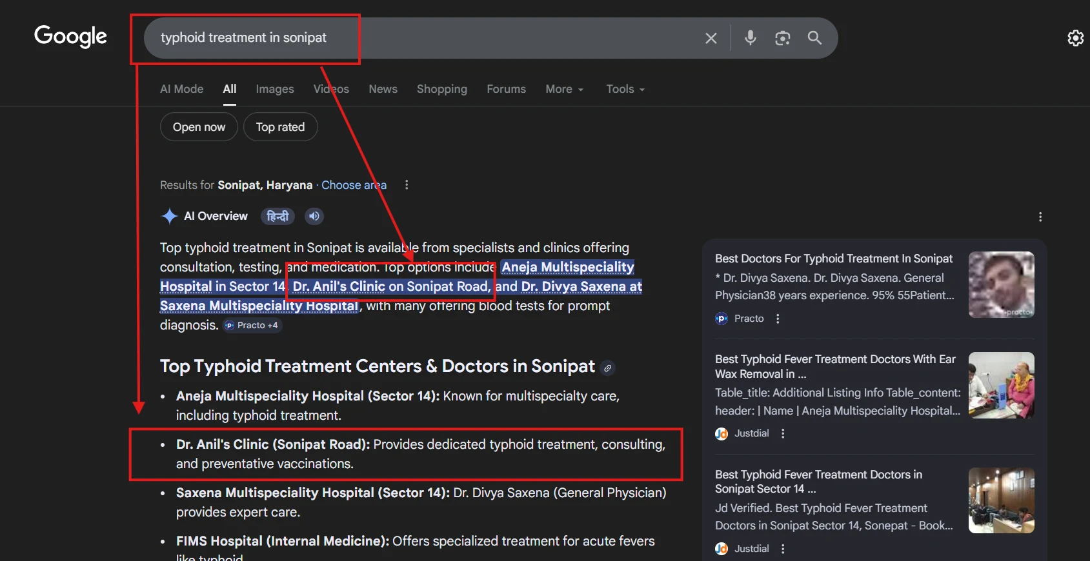Clear the search query with X icon
1090x561 pixels.
point(711,38)
